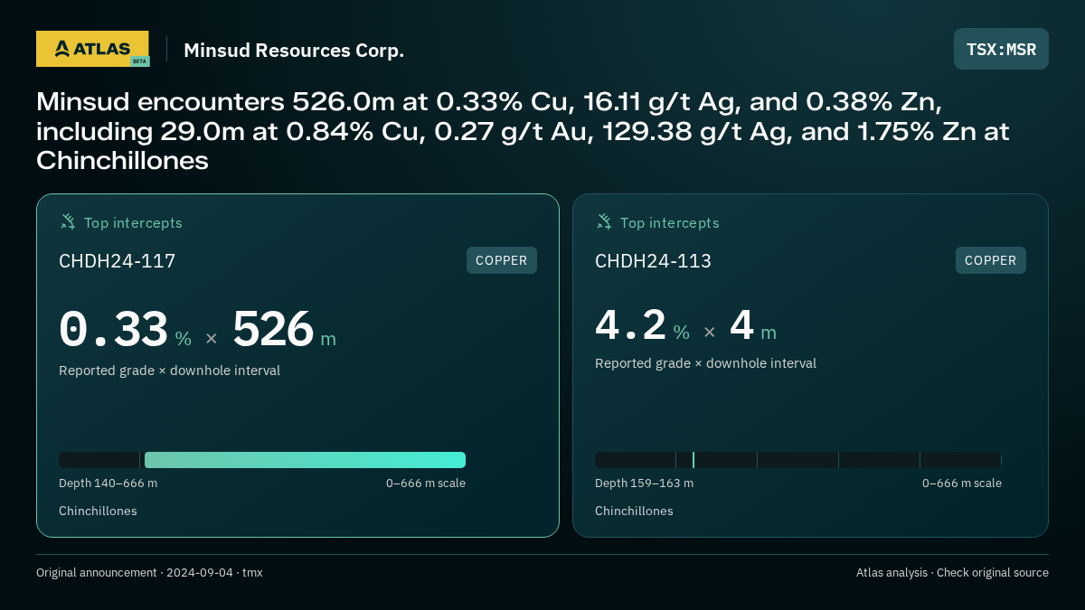Click the depth interval bar for CHDH24-113
Image resolution: width=1085 pixels, height=610 pixels.
click(798, 460)
